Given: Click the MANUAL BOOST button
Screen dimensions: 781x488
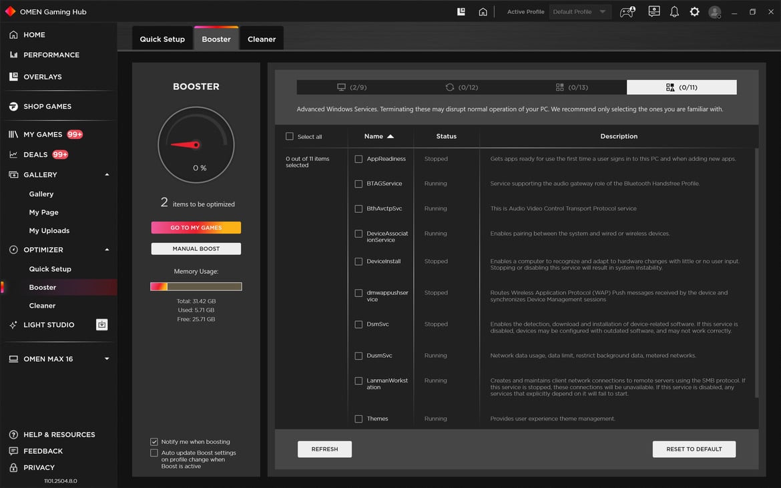Looking at the screenshot, I should [196, 248].
